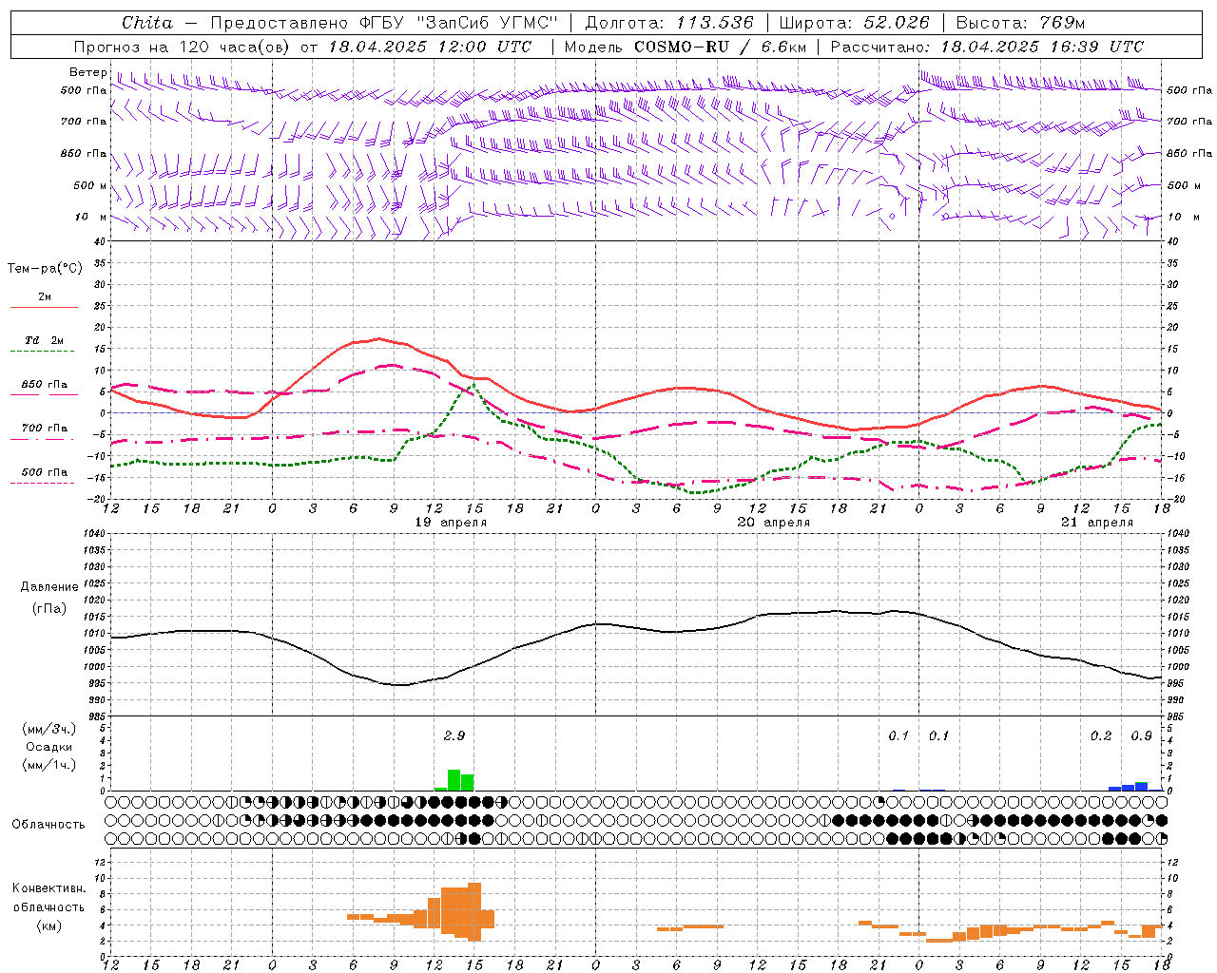1217x973 pixels.
Task: Click the "Долгота: 113.536" header value
Action: point(669,23)
